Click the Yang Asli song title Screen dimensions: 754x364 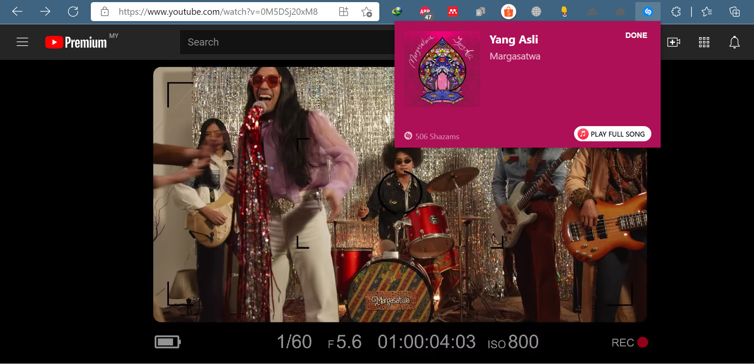[x=513, y=40]
